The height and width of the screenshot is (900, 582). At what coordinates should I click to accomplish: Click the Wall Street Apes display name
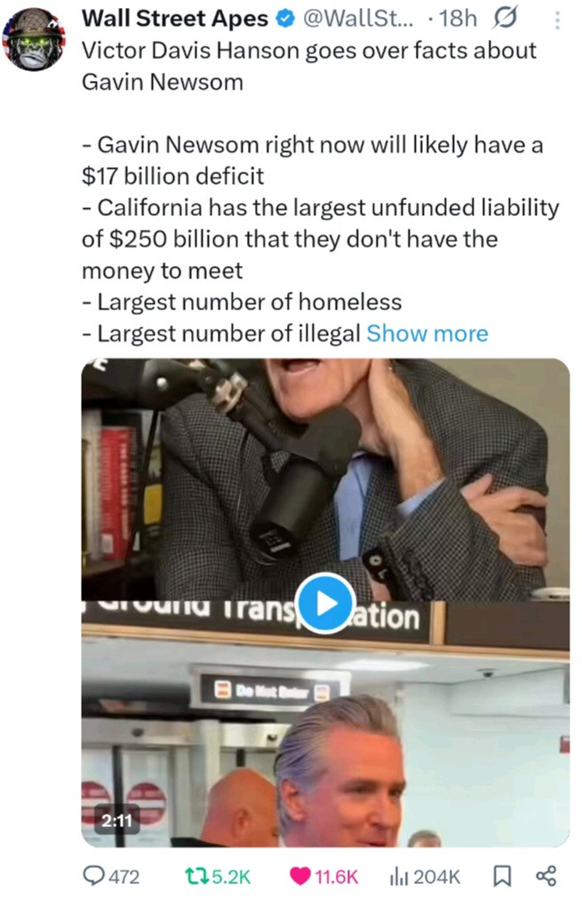[x=175, y=19]
